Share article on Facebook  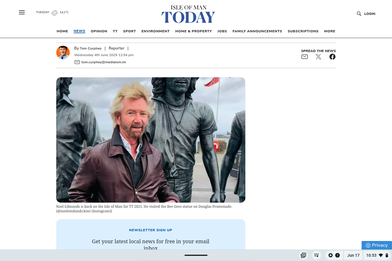[x=332, y=57]
